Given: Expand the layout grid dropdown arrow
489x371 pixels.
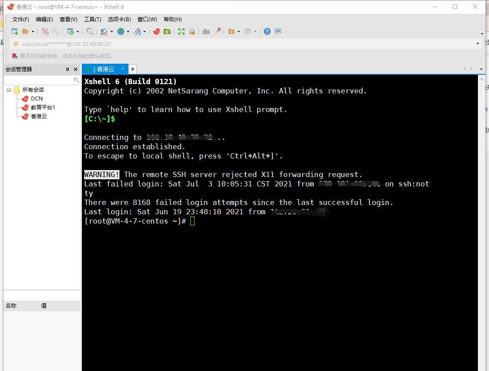Looking at the screenshot, I should 255,31.
